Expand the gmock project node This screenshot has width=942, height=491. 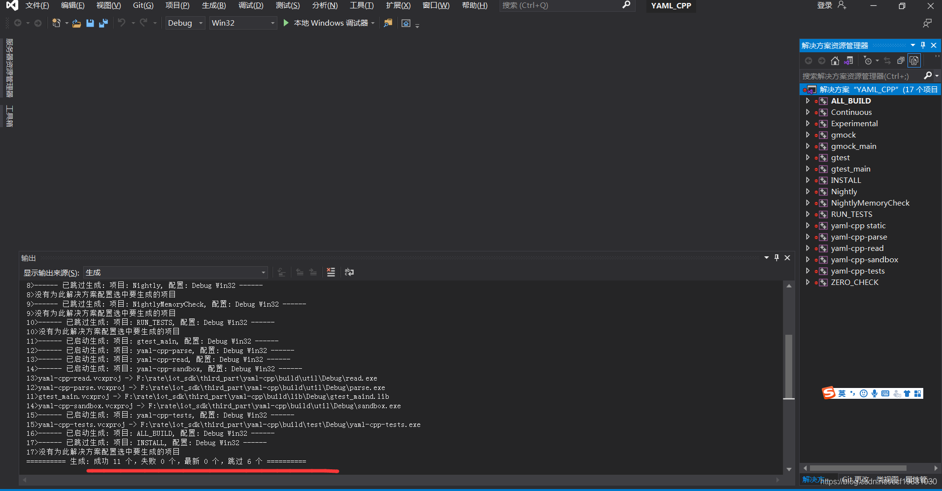pos(807,135)
